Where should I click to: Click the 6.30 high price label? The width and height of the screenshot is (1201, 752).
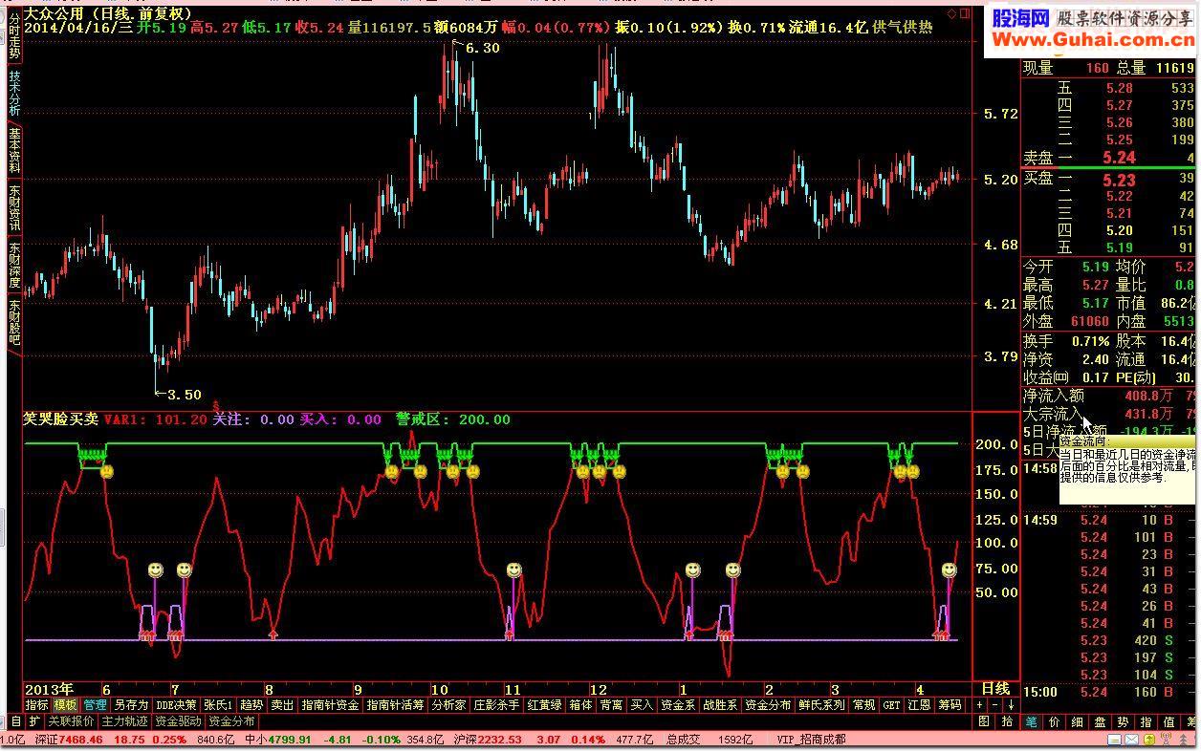[x=482, y=48]
